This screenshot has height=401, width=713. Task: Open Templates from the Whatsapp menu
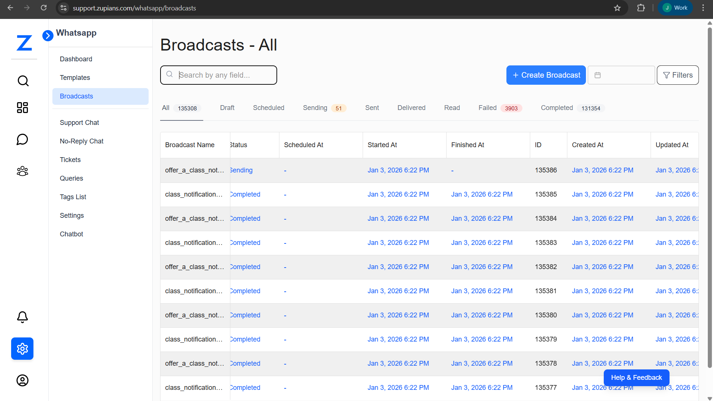75,77
